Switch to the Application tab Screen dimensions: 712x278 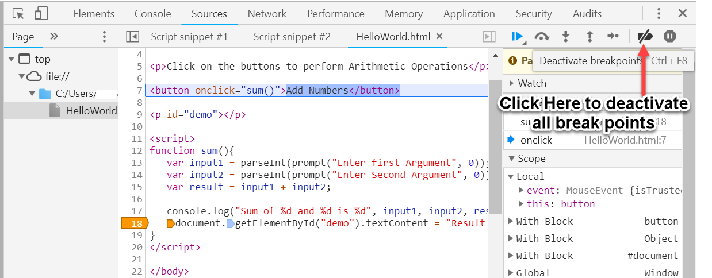tap(469, 13)
